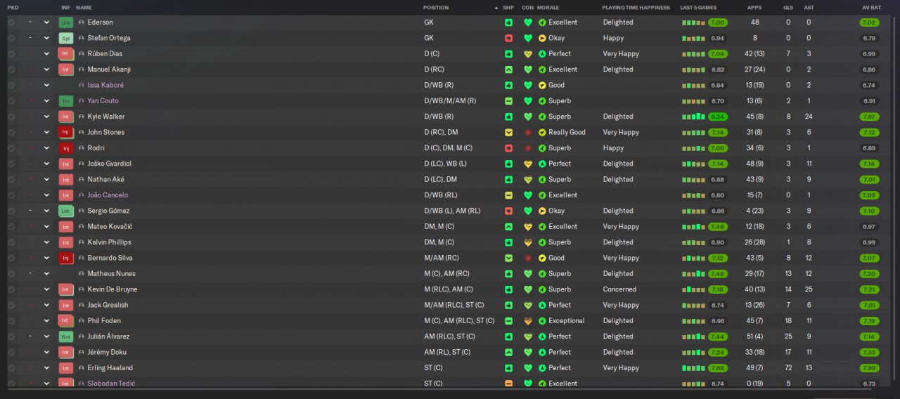Open John Stones' Inj injury badge
Image resolution: width=900 pixels, height=399 pixels.
click(x=66, y=133)
